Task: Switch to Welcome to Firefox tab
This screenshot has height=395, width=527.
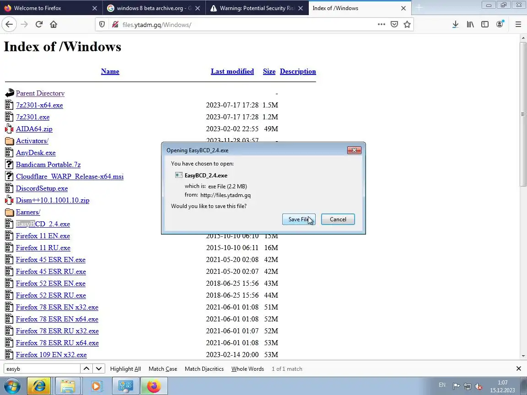Action: [x=51, y=8]
